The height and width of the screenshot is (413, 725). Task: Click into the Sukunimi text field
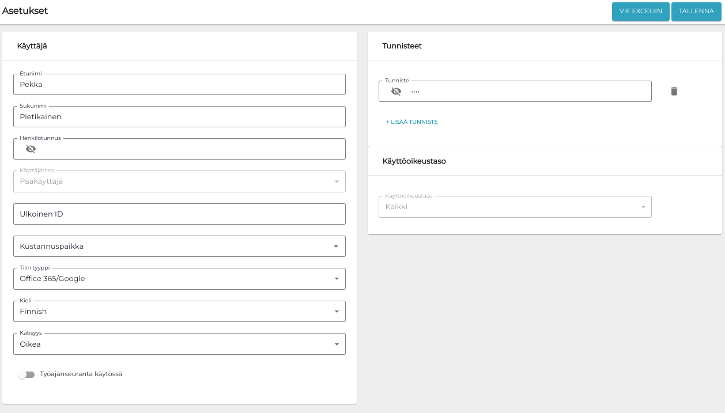179,116
